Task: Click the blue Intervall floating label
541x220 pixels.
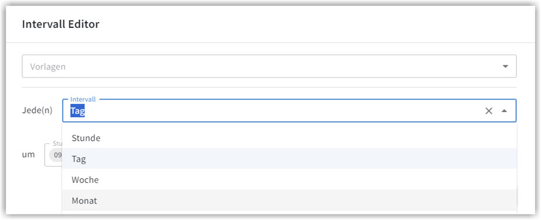Action: [83, 99]
